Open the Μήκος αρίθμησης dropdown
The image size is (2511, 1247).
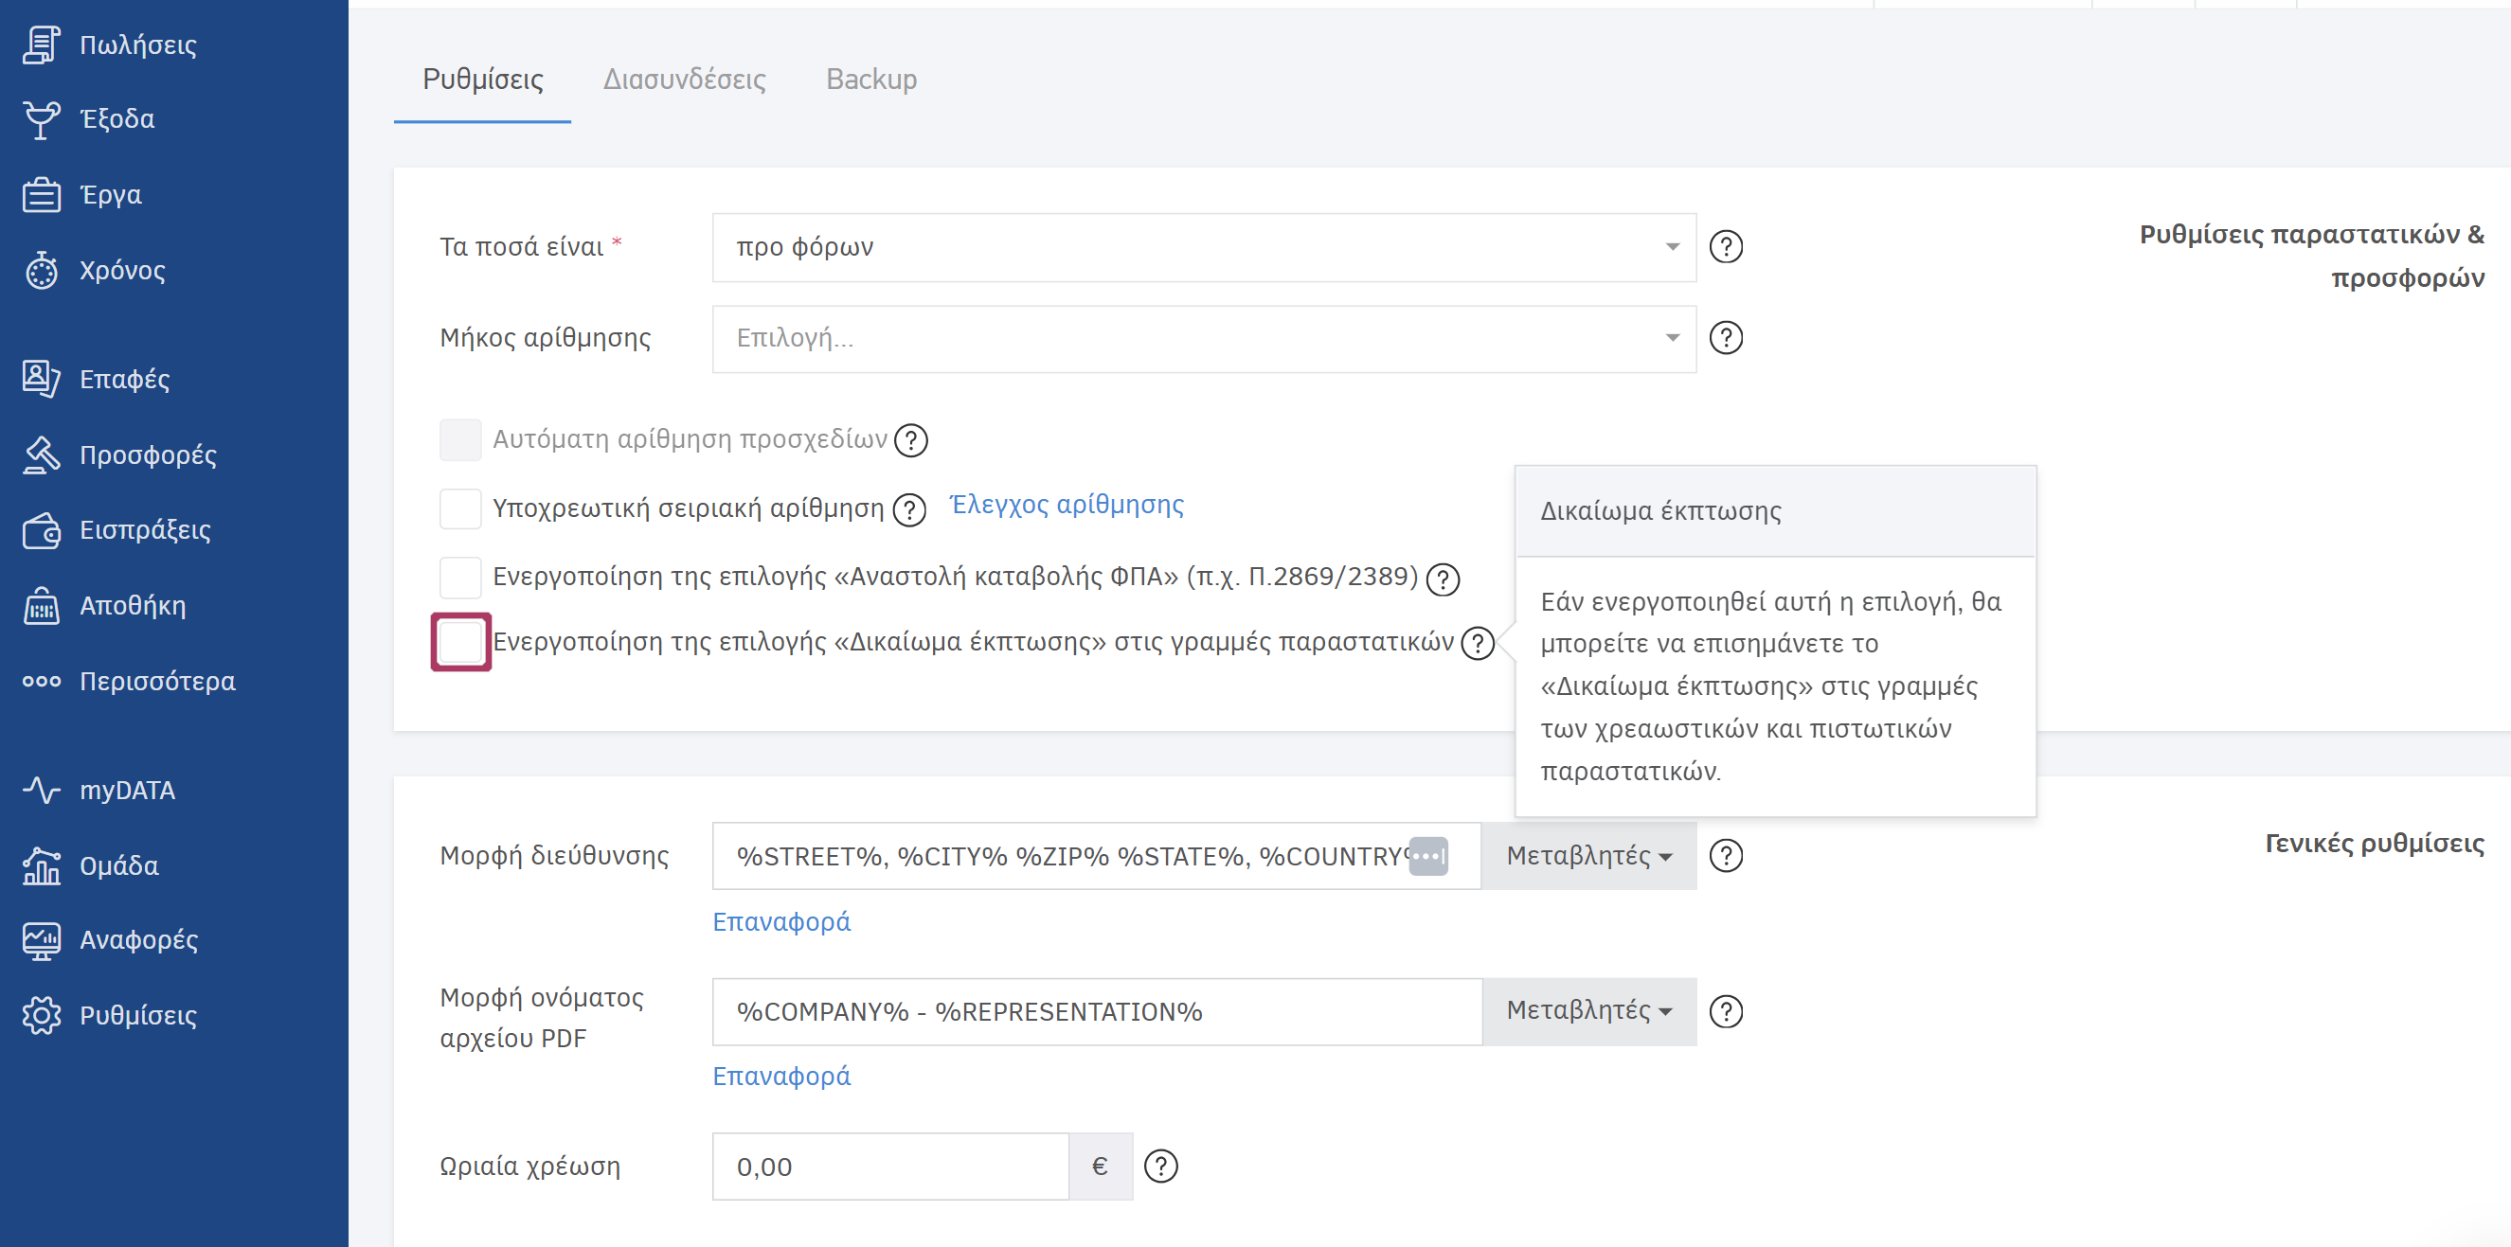tap(1204, 339)
